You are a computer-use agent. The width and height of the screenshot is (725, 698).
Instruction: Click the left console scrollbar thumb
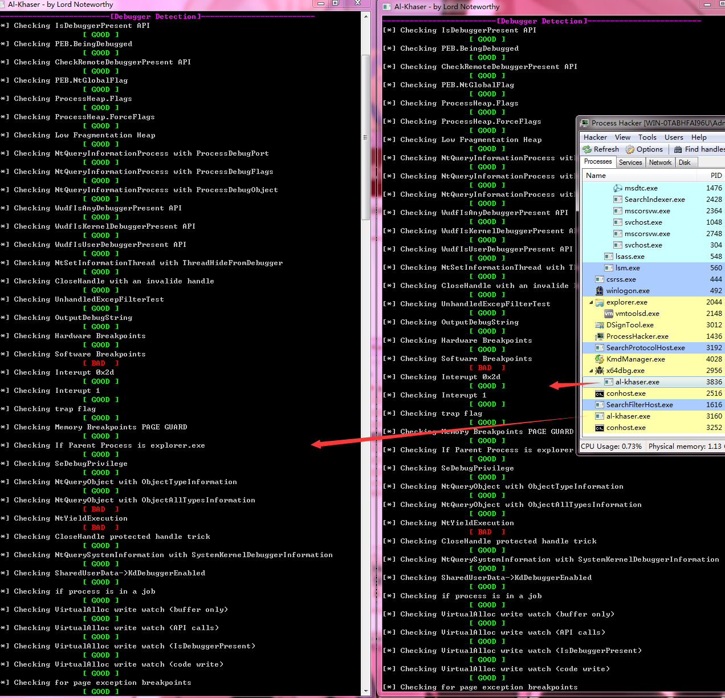pos(366,137)
